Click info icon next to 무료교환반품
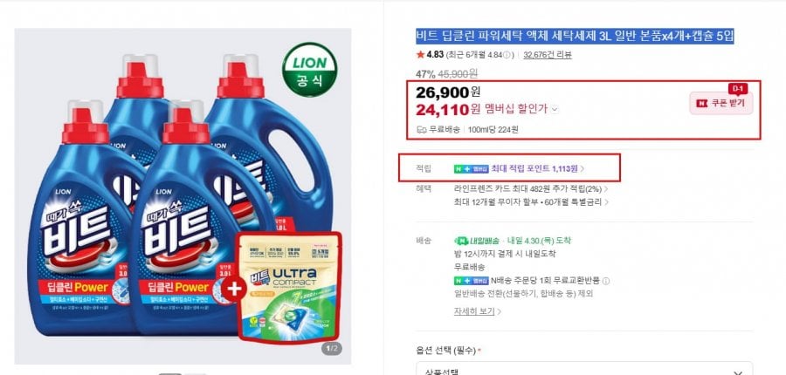This screenshot has width=786, height=375. (606, 282)
